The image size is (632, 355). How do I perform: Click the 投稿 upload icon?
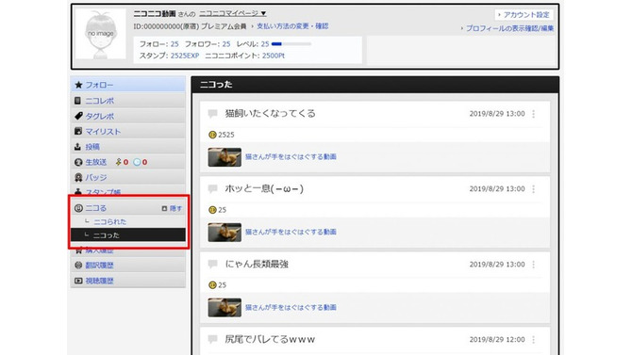point(78,147)
